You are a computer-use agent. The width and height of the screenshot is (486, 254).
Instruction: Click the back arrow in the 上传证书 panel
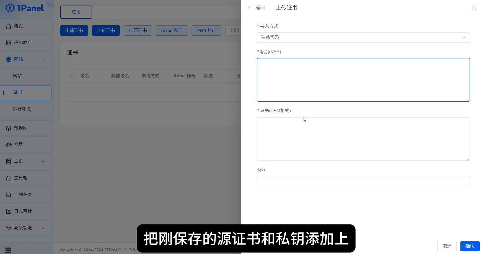click(250, 8)
